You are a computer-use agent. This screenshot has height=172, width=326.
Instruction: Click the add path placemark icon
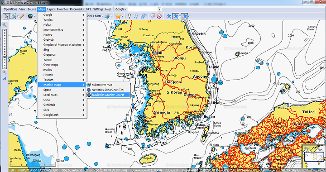pyautogui.click(x=136, y=16)
